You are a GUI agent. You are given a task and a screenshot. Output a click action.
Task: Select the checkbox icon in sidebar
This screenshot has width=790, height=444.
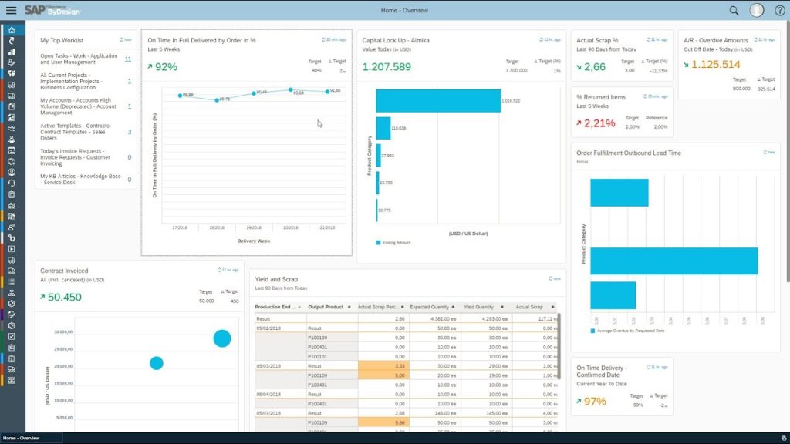pos(11,336)
